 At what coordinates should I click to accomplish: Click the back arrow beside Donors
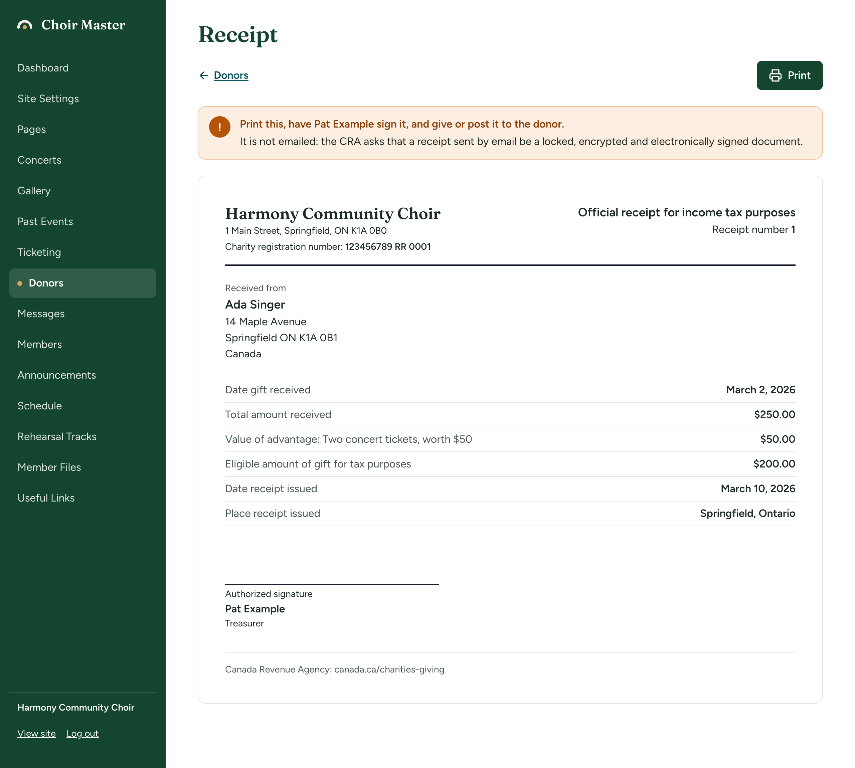click(x=203, y=75)
